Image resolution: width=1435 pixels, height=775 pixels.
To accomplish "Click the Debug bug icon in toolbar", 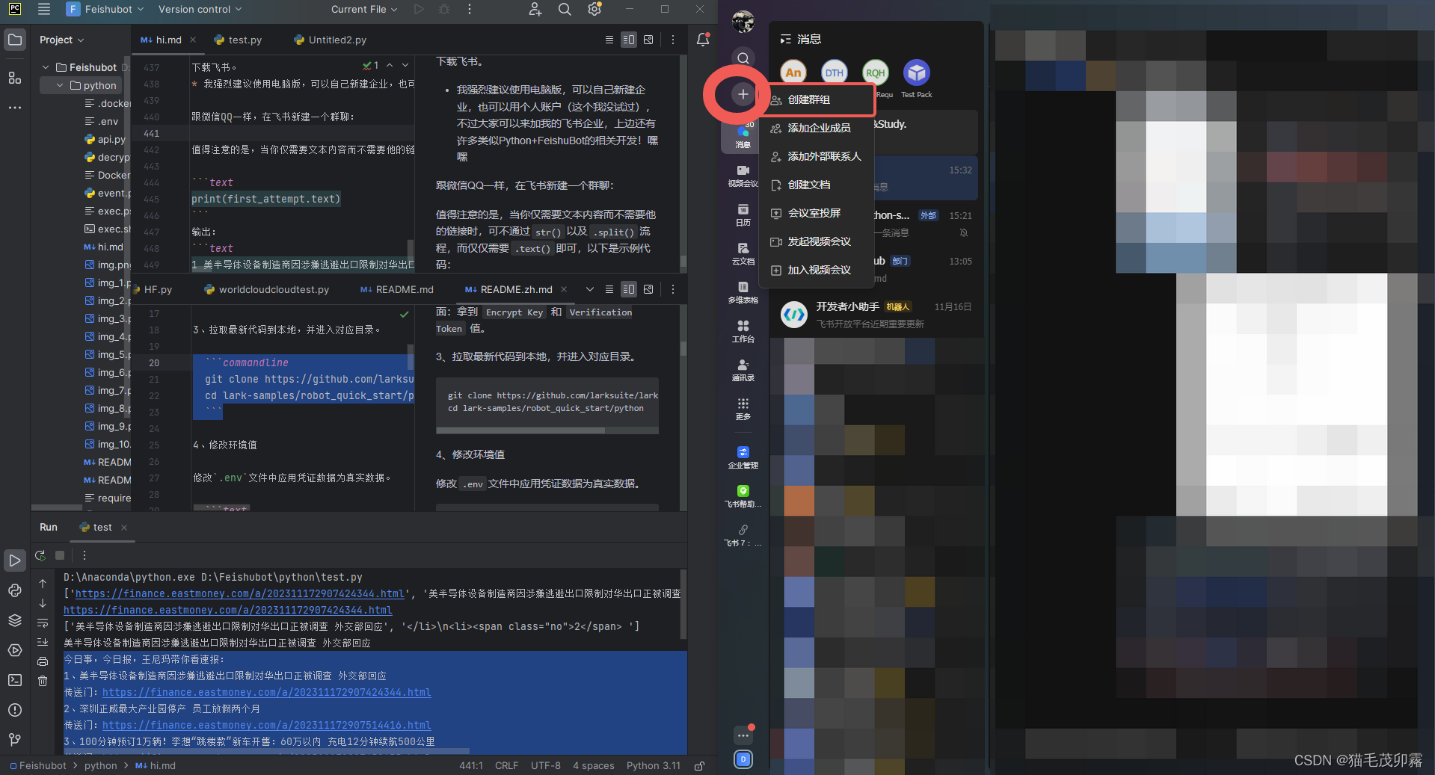I will pyautogui.click(x=444, y=9).
